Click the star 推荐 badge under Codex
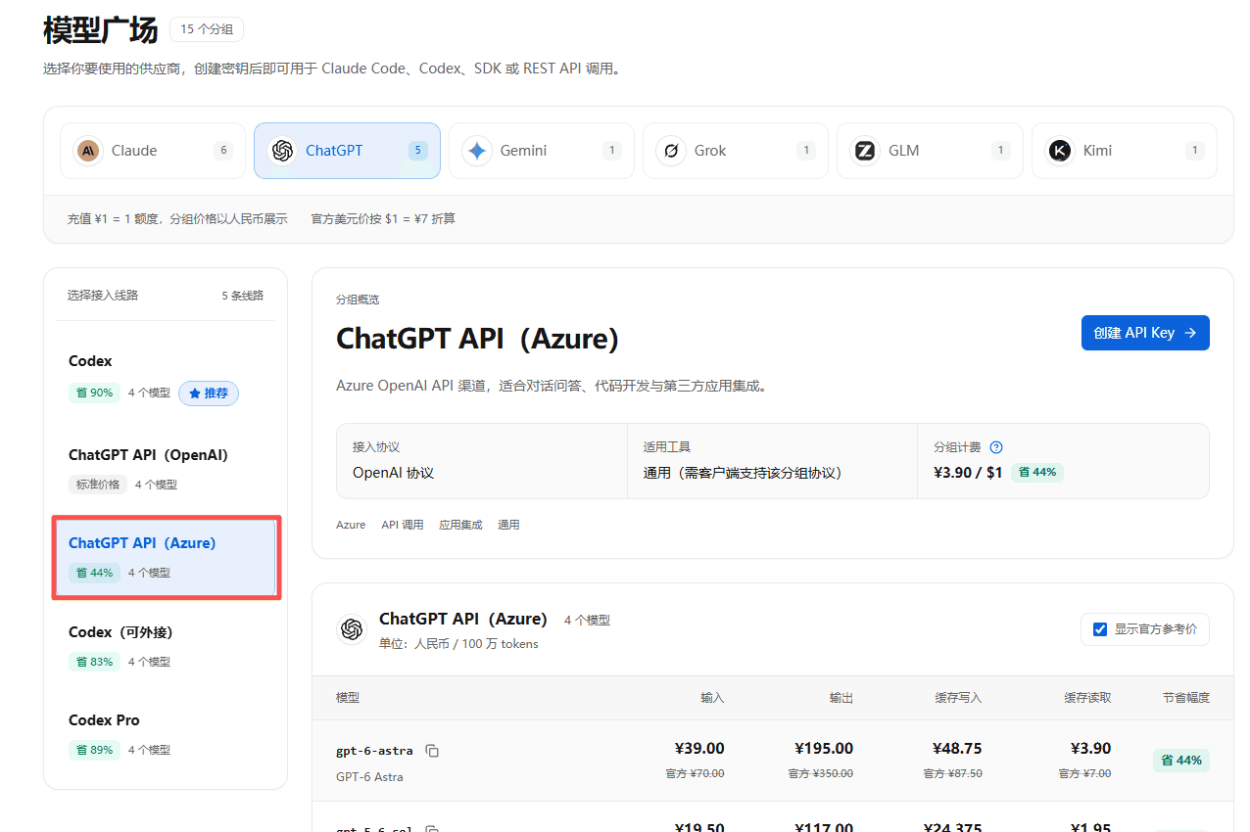Viewport: 1250px width, 832px height. [x=209, y=393]
